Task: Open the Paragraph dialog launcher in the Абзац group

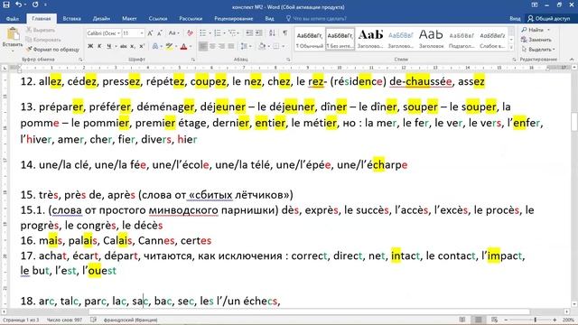Action: point(288,60)
